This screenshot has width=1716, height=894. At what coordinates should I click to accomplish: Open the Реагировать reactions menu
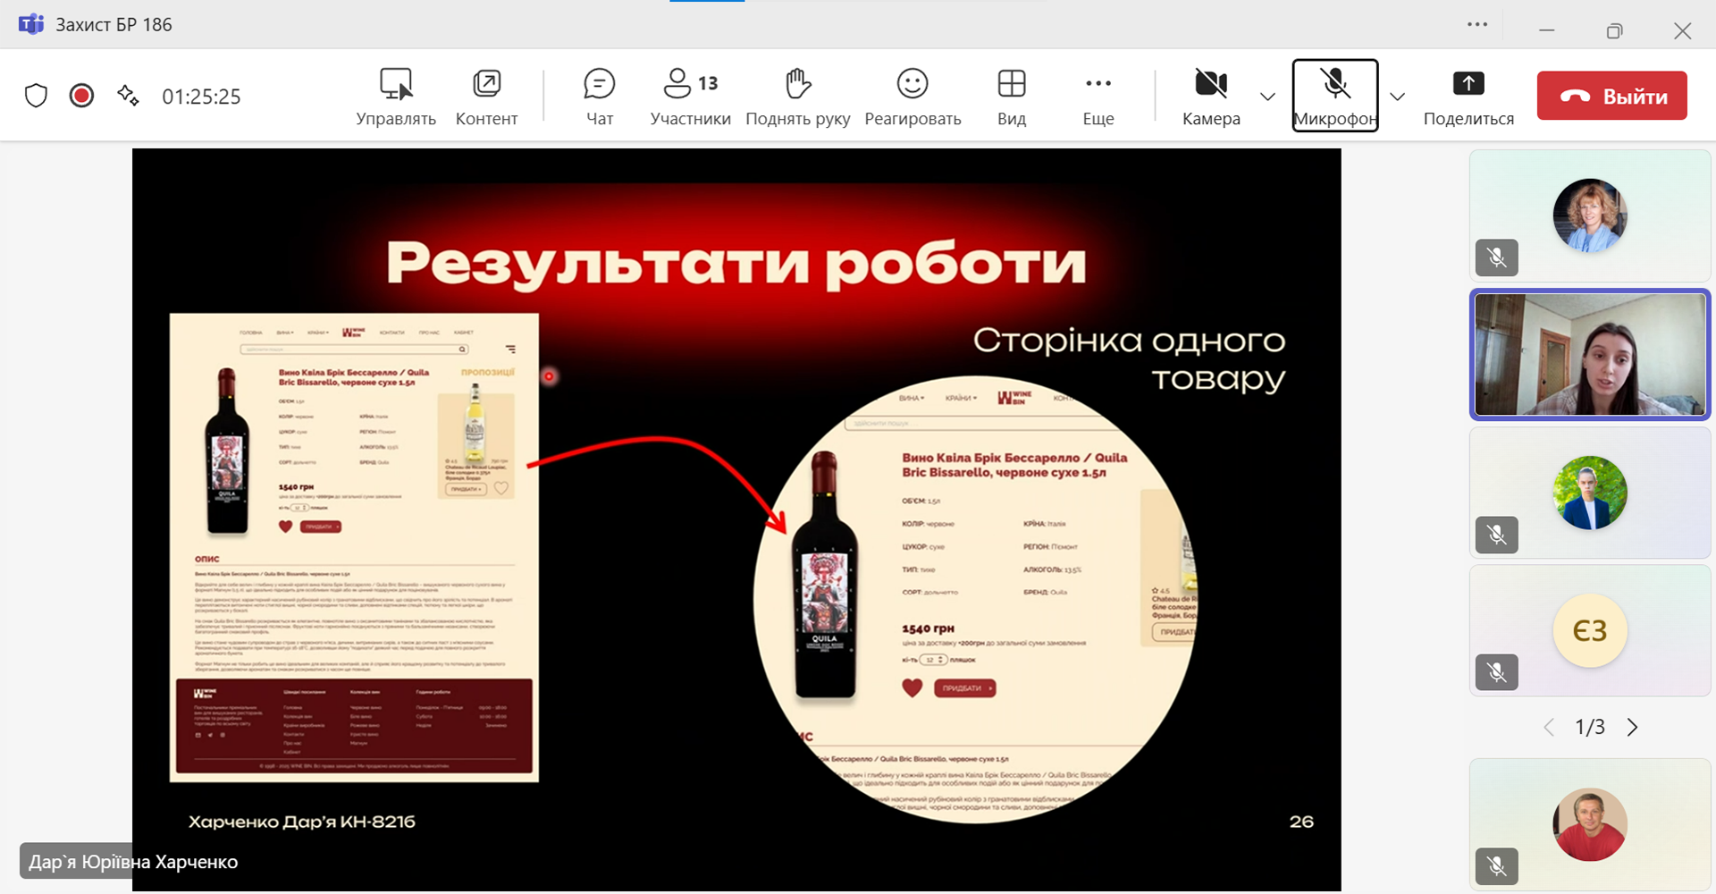[x=913, y=96]
